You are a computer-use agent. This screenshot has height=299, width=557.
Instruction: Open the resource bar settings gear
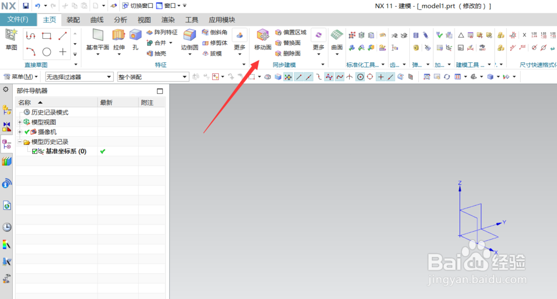click(6, 89)
